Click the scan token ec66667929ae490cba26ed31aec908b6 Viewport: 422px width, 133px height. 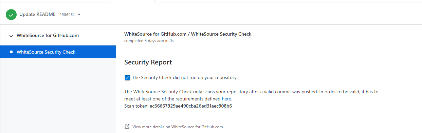[191, 106]
